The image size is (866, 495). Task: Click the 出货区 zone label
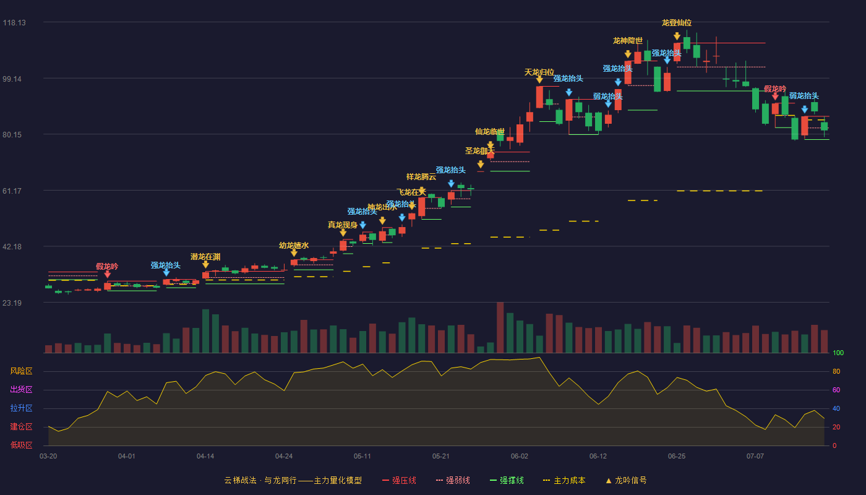21,390
